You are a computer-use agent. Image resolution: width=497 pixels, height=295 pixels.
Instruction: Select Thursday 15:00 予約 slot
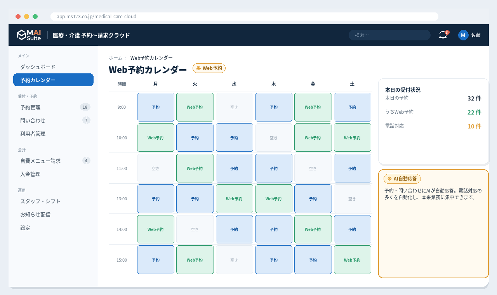pyautogui.click(x=274, y=260)
